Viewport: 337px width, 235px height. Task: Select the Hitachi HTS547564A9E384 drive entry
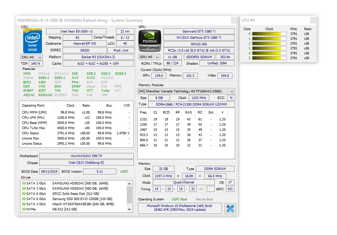pos(74,204)
